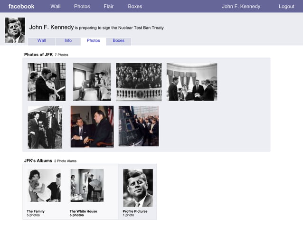Open The White House album cover
This screenshot has width=303, height=227.
pos(87,186)
